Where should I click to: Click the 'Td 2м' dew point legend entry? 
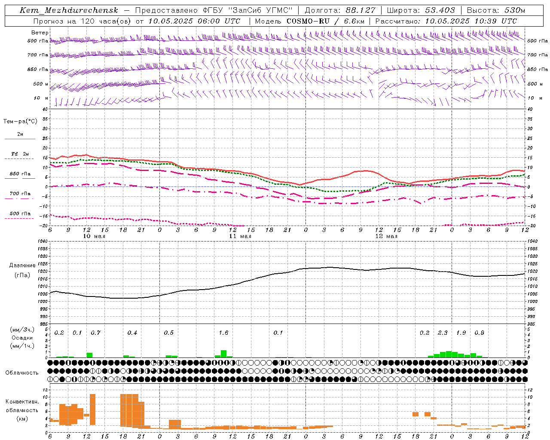(20, 154)
